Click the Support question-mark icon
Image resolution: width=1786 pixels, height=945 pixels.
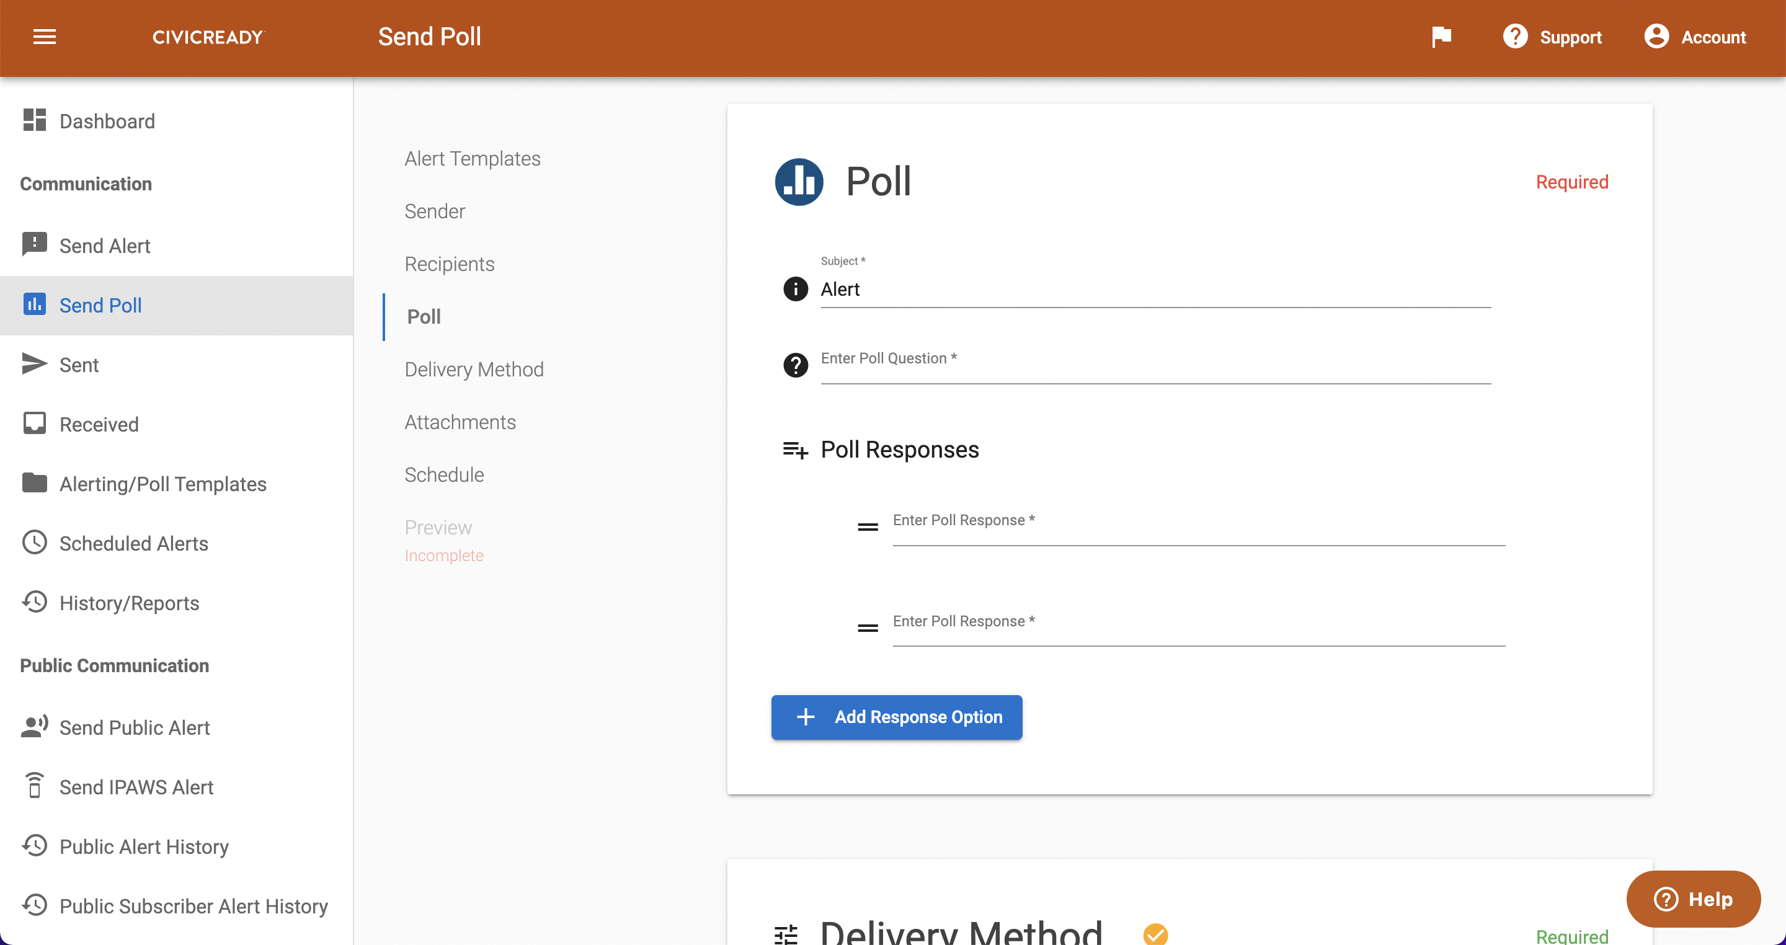point(1516,37)
